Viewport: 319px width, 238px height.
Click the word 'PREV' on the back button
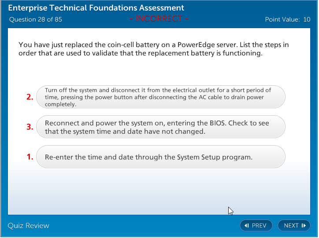(x=259, y=226)
